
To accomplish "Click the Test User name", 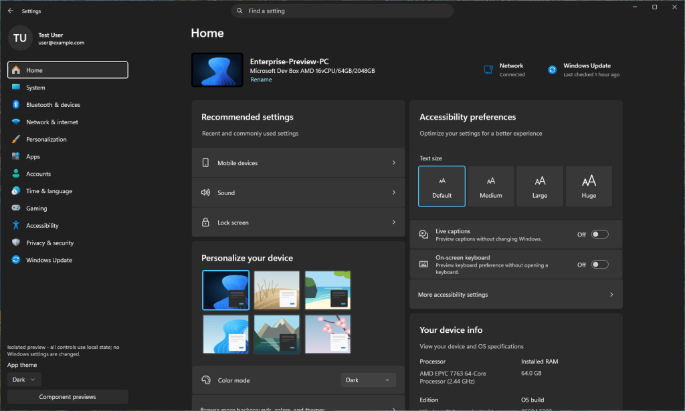I will (51, 35).
